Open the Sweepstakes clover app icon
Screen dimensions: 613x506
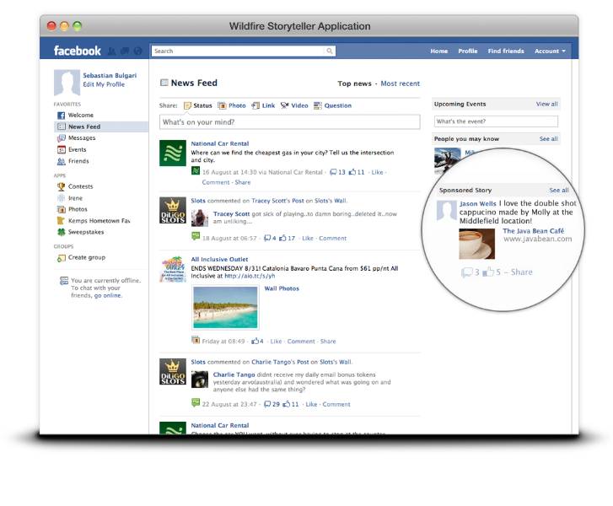[x=61, y=231]
